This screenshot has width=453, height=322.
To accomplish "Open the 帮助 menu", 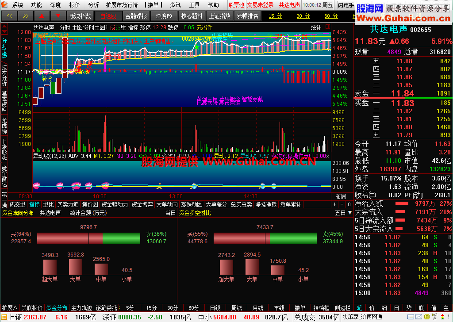I will pyautogui.click(x=213, y=5).
